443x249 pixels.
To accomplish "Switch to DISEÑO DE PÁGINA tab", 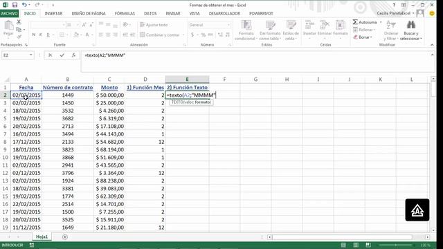I will 89,13.
